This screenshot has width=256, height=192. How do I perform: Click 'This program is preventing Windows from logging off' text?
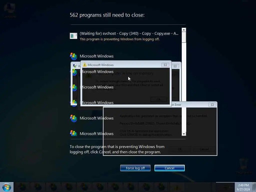[x=119, y=39]
